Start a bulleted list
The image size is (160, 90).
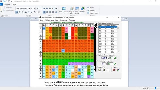[x=50, y=9]
